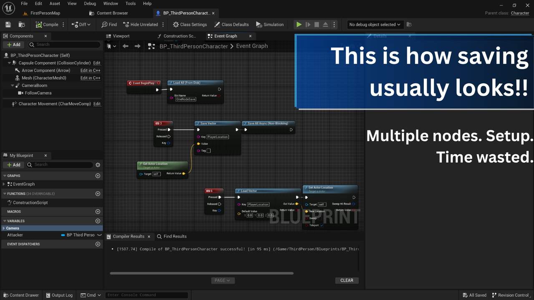
Task: Open the Tools menu
Action: 131,3
